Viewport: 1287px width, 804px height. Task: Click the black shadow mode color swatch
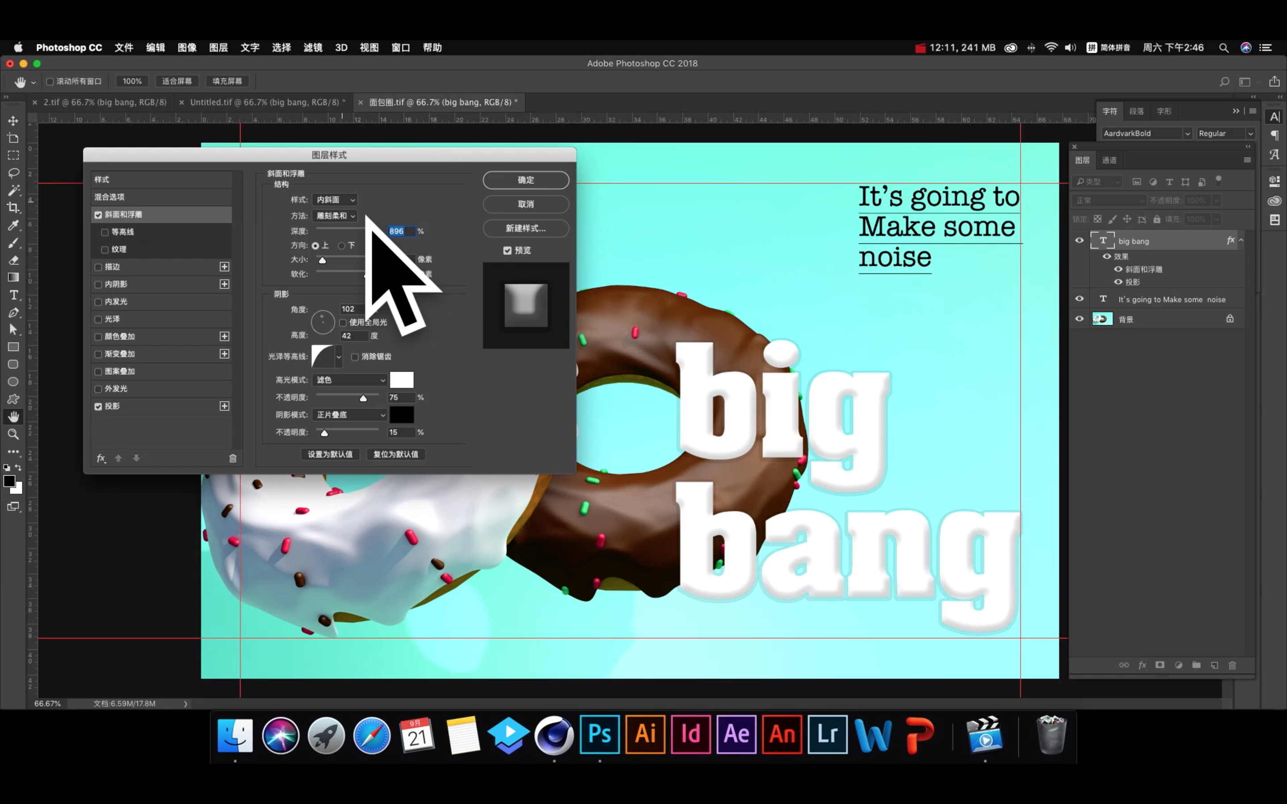[x=402, y=415]
